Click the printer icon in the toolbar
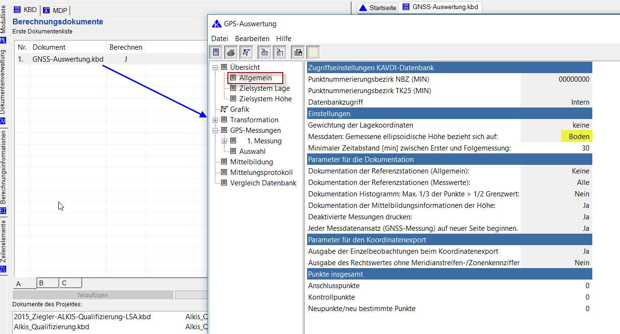Viewport: 620px width, 334px height. click(x=231, y=52)
